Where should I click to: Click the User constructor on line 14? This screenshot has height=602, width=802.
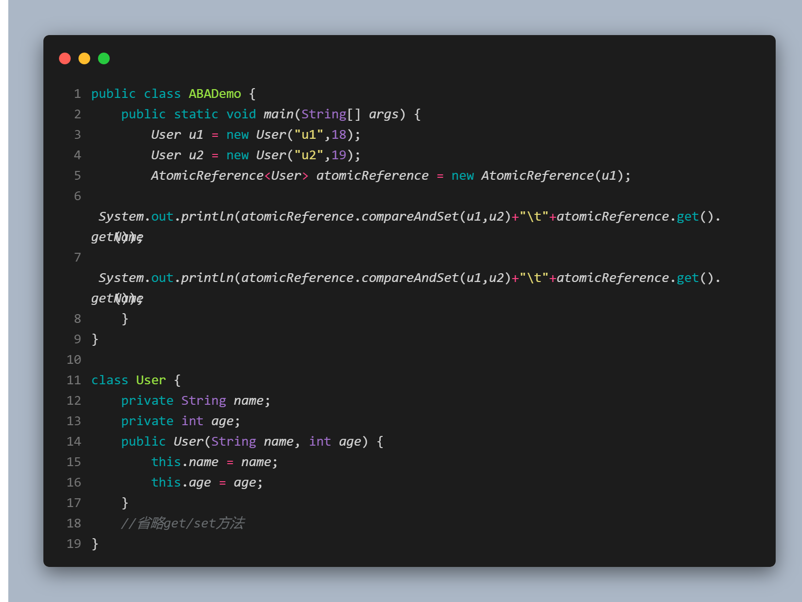(189, 441)
